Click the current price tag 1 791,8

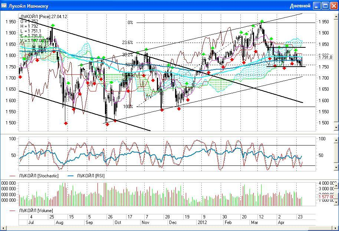point(326,57)
